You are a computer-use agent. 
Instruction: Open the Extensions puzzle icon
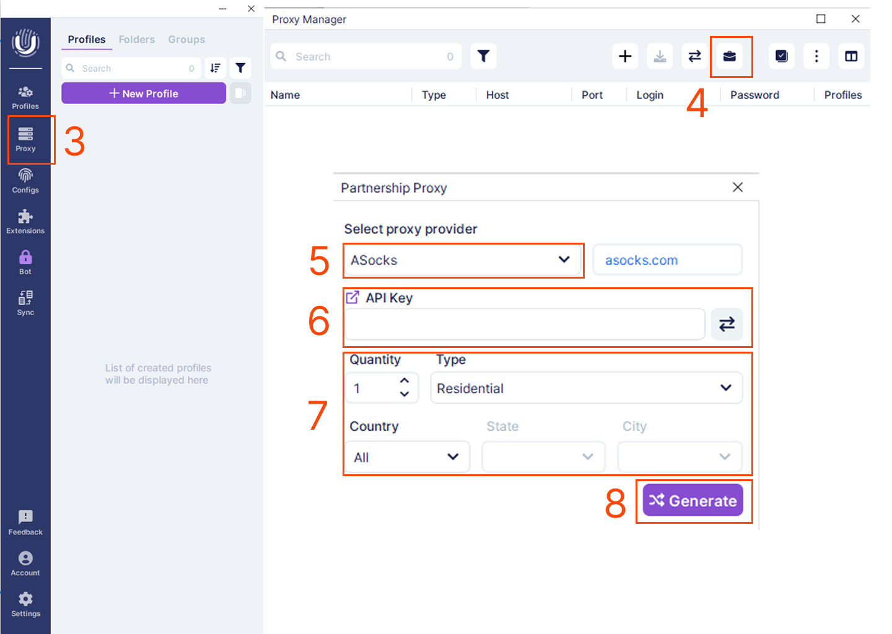click(x=25, y=221)
